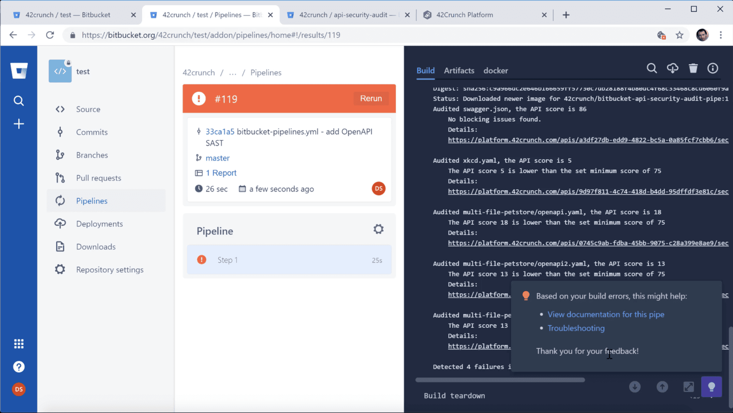733x413 pixels.
Task: Click the trash delete log icon
Action: [693, 68]
